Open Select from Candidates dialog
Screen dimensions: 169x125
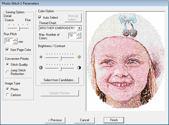[60, 80]
